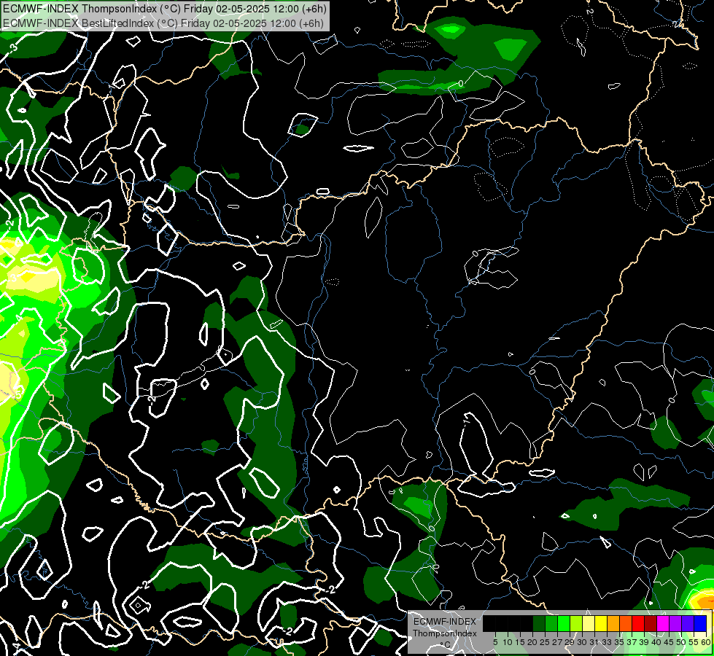
Task: Pick the magenta 40–45 legend swatch
Action: point(663,623)
